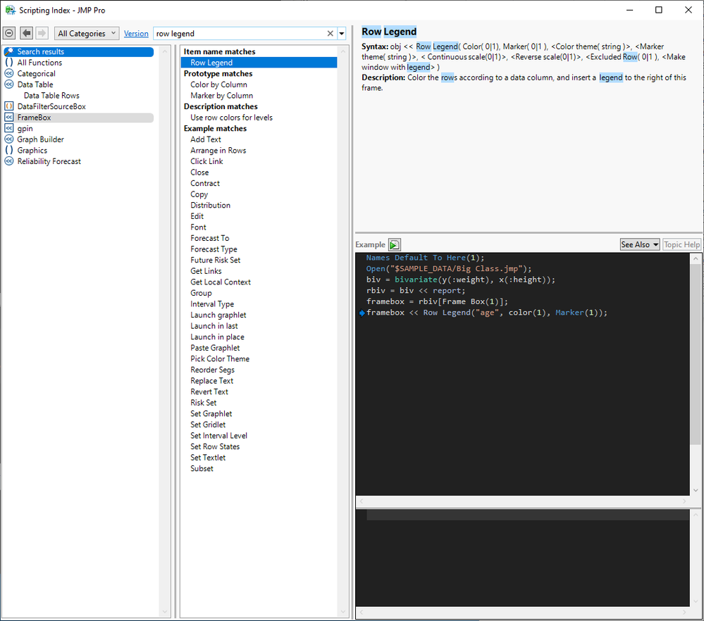
Task: Clear the search text with the X icon
Action: [330, 34]
